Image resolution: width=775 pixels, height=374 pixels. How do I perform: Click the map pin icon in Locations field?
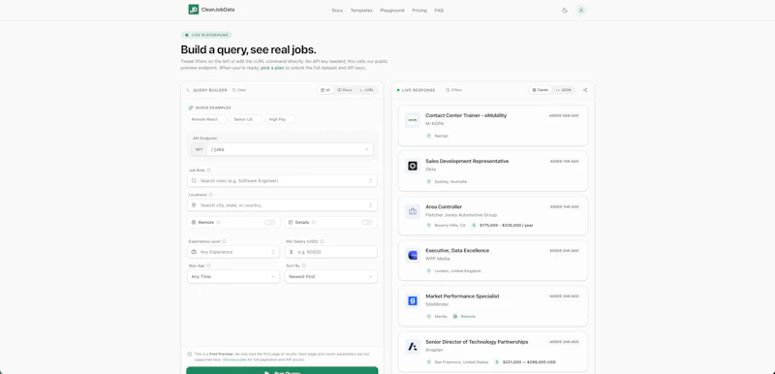pos(194,205)
